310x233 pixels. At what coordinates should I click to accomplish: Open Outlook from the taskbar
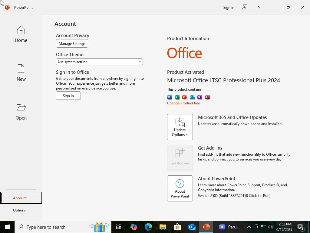coord(192,227)
